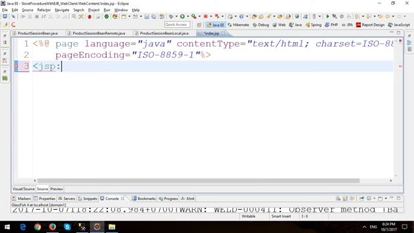
Task: Open the Navigate menu
Action: point(62,10)
